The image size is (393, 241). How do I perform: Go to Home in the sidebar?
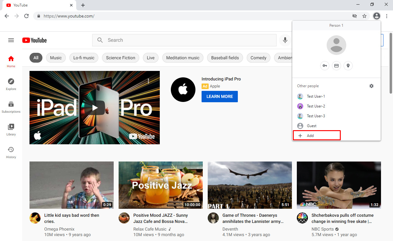point(11,61)
